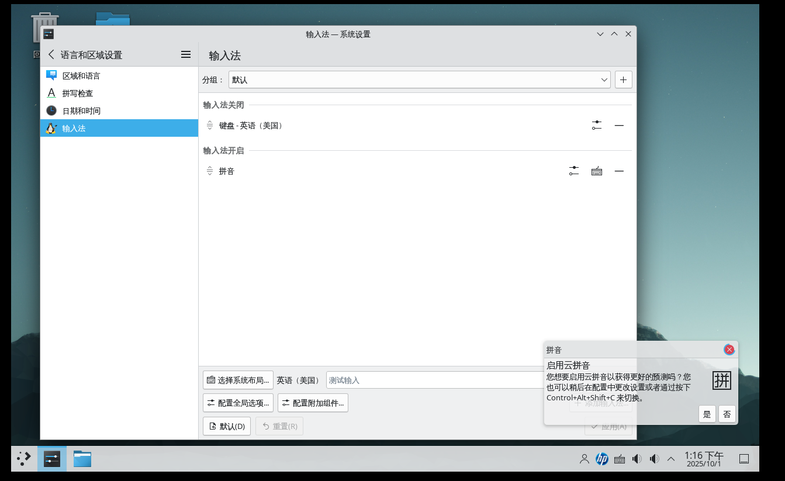This screenshot has width=785, height=481.
Task: Open 拼写检查 settings page
Action: click(x=77, y=93)
